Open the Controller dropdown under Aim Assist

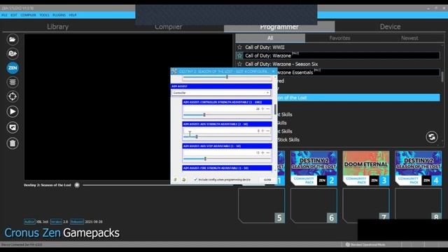tap(221, 93)
